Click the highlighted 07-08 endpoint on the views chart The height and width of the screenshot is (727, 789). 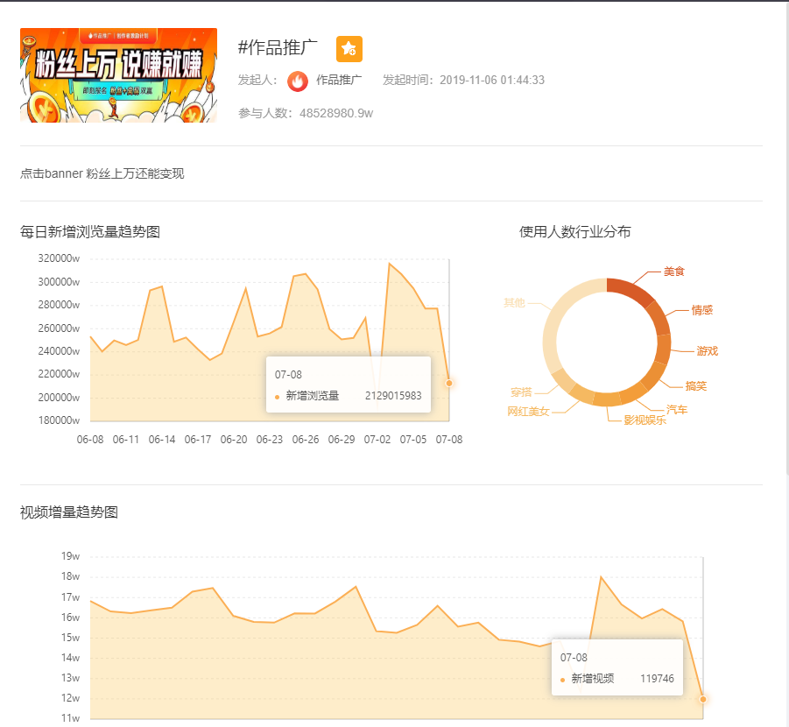[x=448, y=383]
